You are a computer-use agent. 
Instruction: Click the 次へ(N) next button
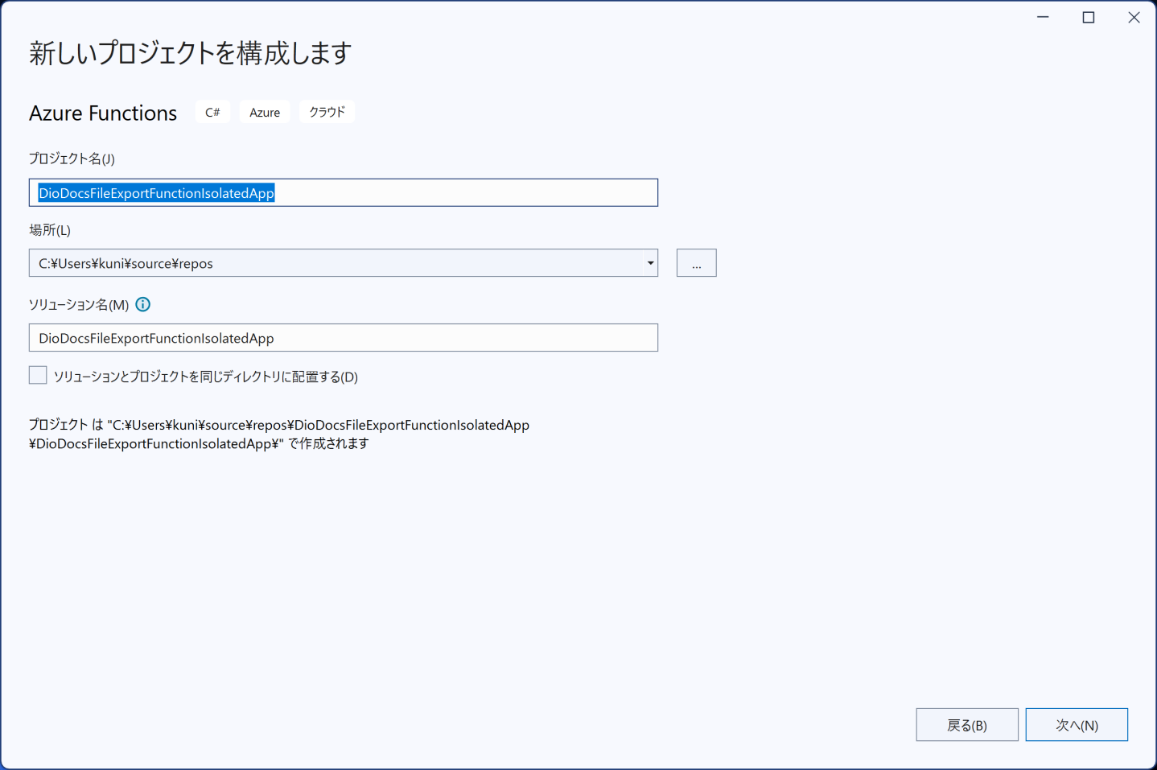[x=1077, y=725]
